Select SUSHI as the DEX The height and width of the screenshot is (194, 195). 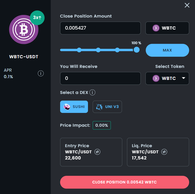[x=74, y=107]
